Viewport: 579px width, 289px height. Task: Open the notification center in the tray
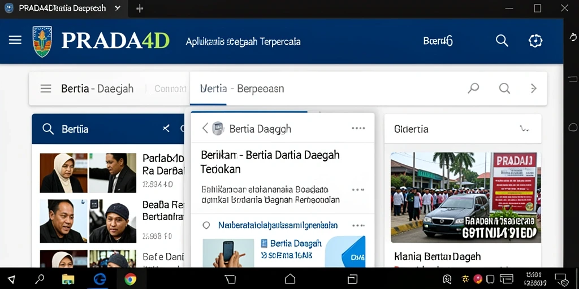[x=561, y=279]
